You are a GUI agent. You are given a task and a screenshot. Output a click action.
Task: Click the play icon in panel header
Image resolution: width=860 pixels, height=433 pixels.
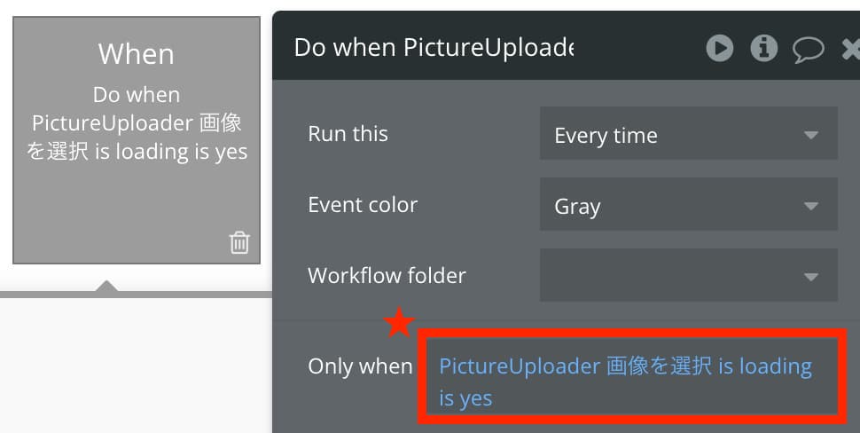pos(720,48)
